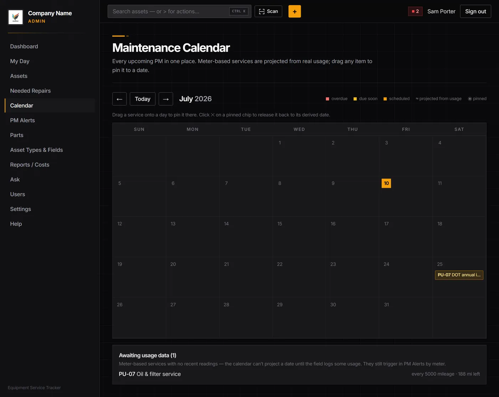499x397 pixels.
Task: Select July 1 calendar cell
Action: (299, 156)
